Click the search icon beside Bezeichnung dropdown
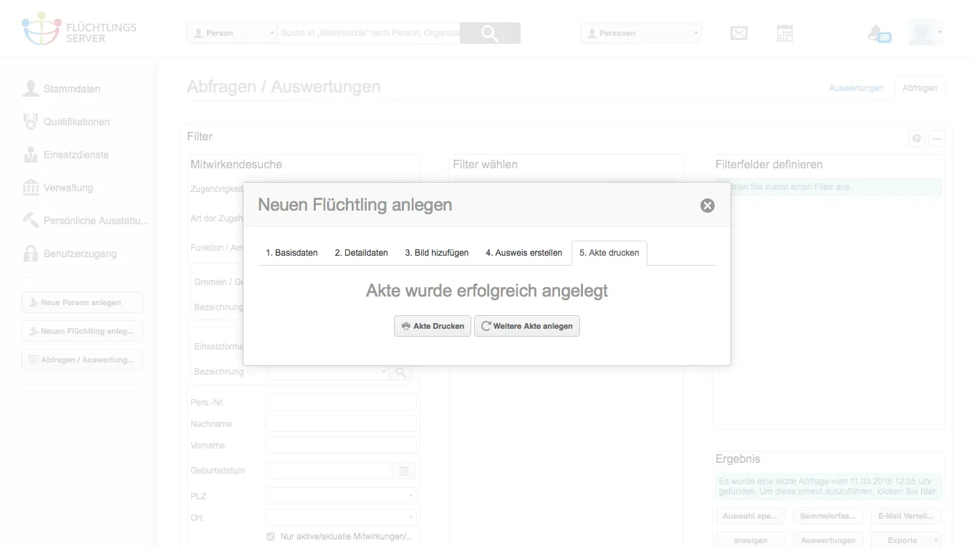The image size is (974, 548). click(401, 372)
